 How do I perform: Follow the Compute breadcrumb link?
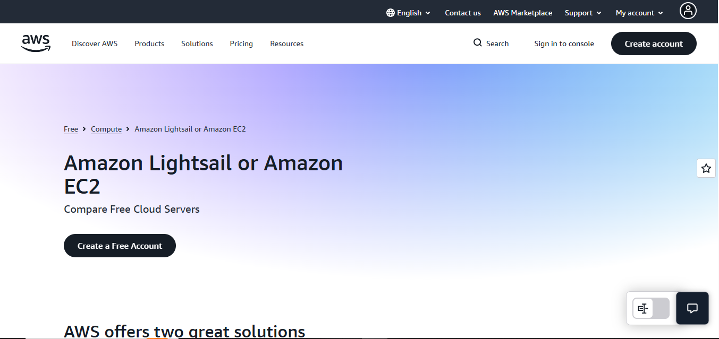coord(106,129)
